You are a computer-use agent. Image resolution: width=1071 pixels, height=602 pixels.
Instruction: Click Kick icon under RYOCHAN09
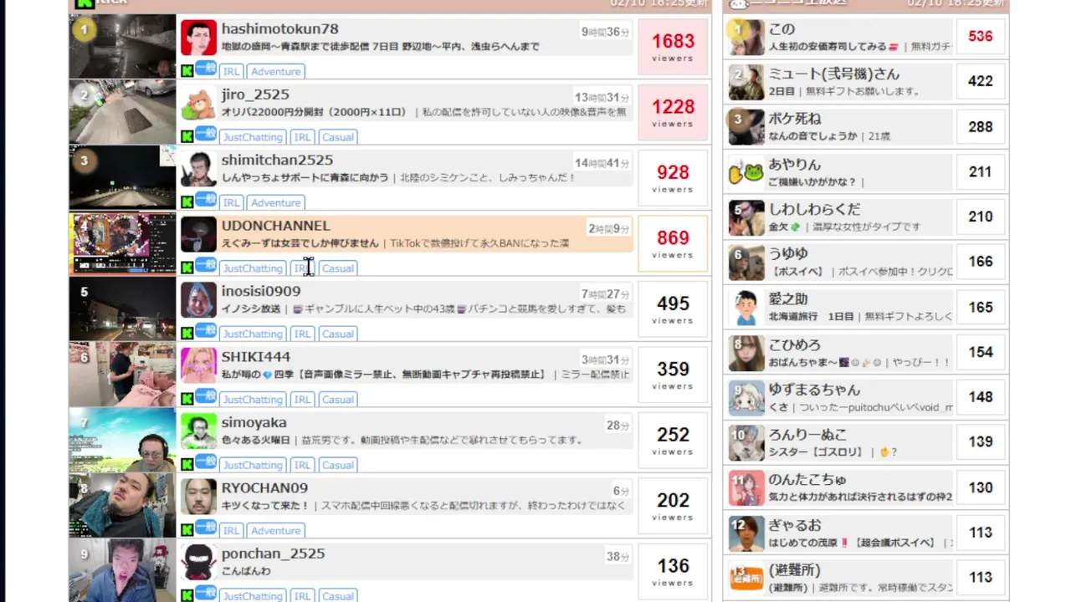187,530
